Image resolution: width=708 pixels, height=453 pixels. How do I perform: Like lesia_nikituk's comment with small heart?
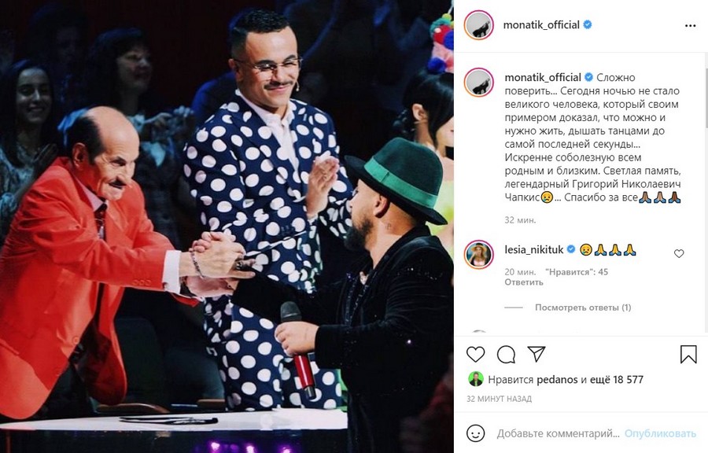tap(679, 254)
